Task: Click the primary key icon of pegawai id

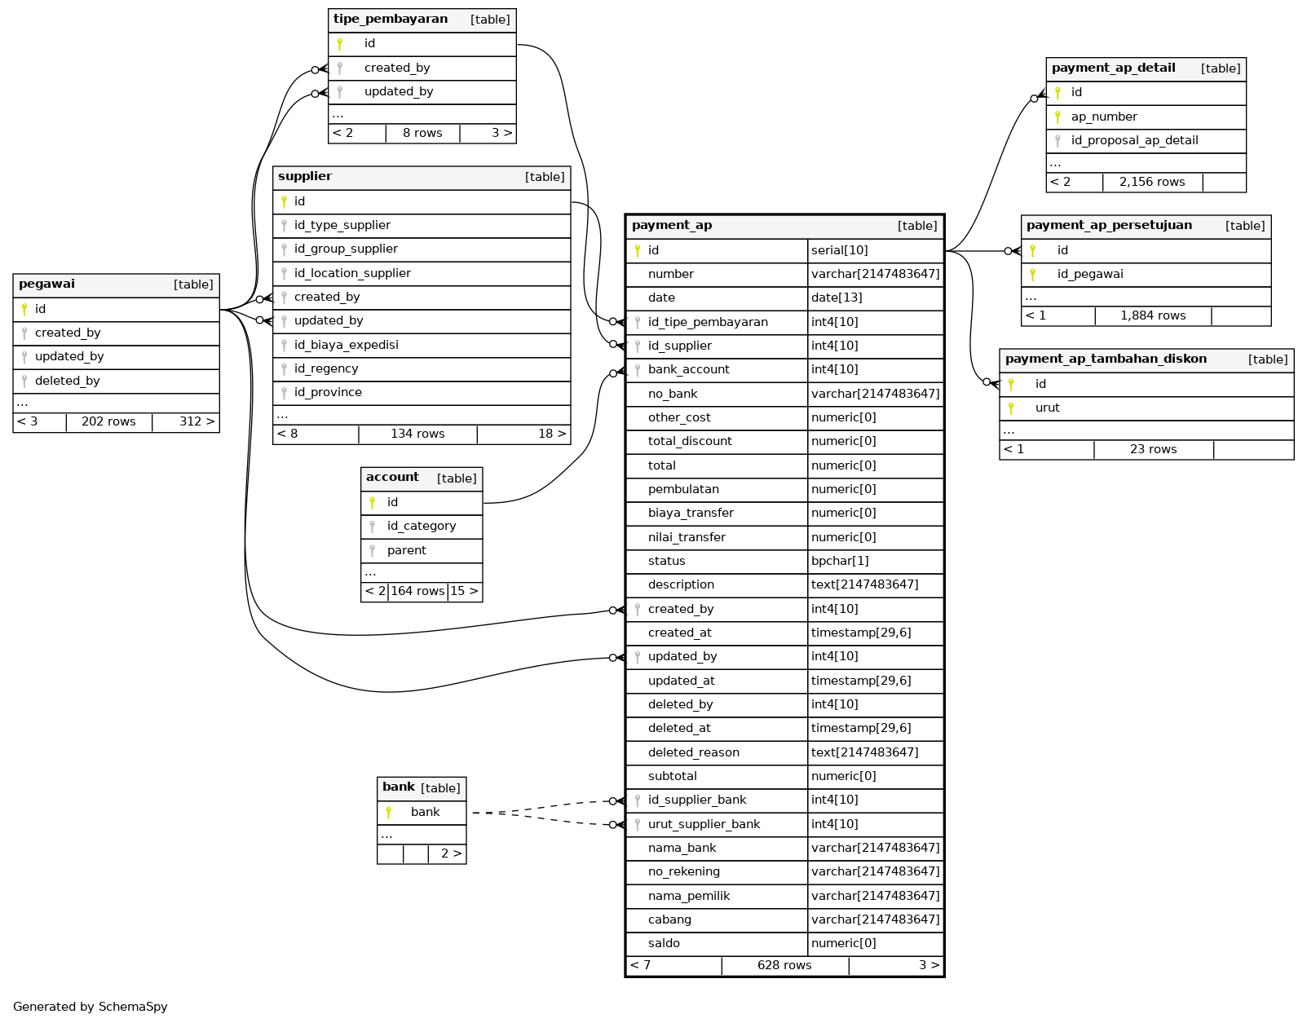Action: (24, 309)
